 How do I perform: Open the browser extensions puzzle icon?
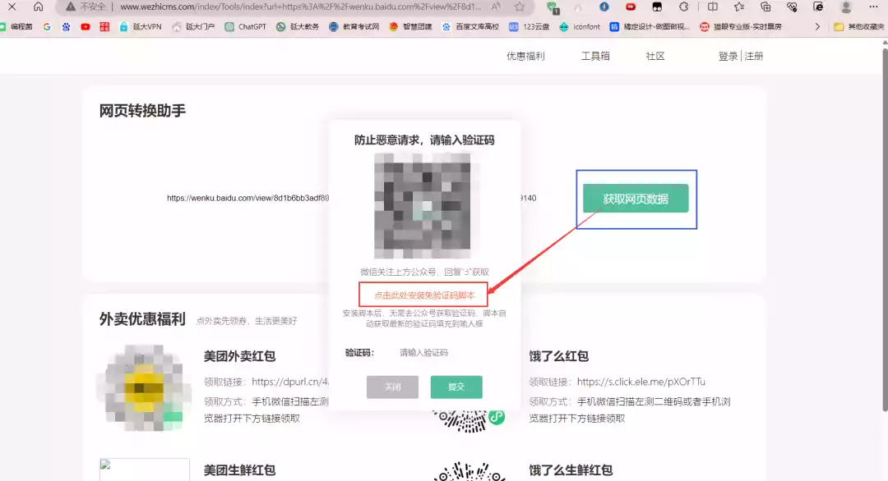tap(683, 7)
